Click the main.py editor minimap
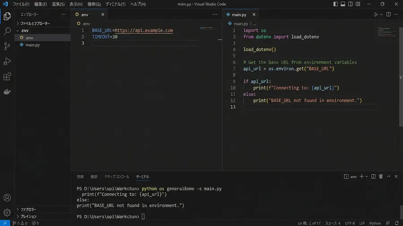Image resolution: width=403 pixels, height=226 pixels. (388, 32)
